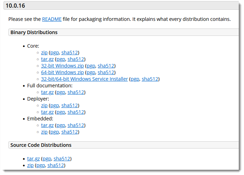Download the Embedded tar.gz
This screenshot has width=244, height=175.
coord(47,126)
